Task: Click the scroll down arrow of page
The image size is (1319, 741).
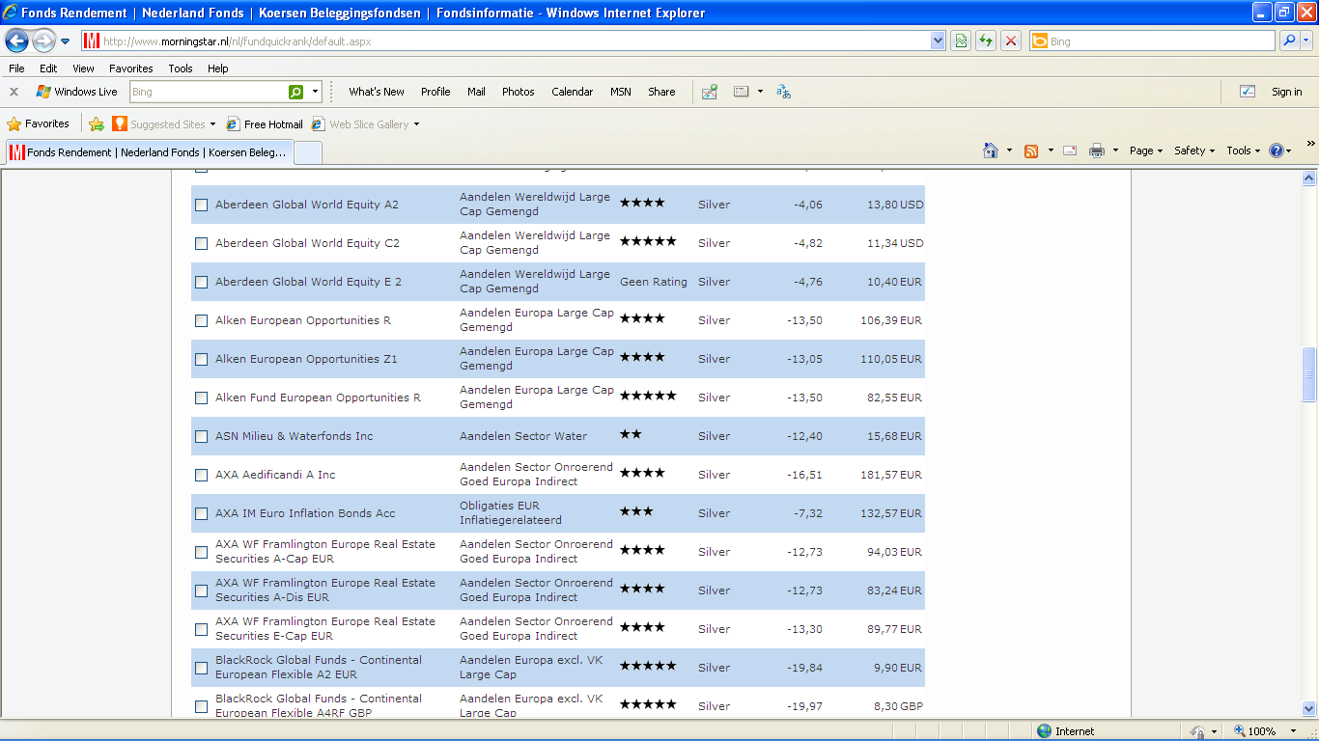Action: pos(1309,708)
